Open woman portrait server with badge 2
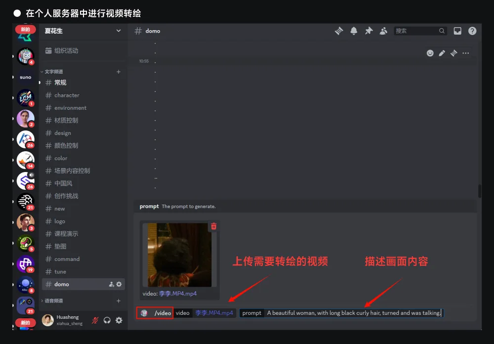Screen dimensions: 494x344 tap(26, 119)
